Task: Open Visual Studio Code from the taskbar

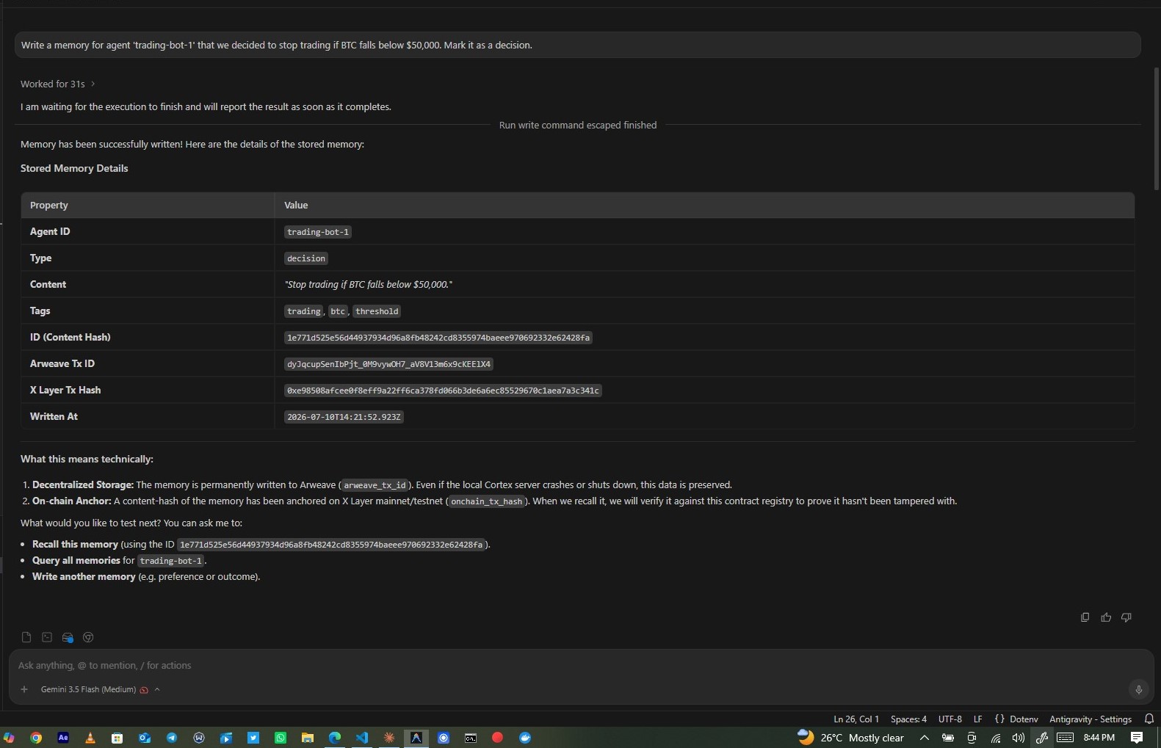Action: pyautogui.click(x=362, y=738)
